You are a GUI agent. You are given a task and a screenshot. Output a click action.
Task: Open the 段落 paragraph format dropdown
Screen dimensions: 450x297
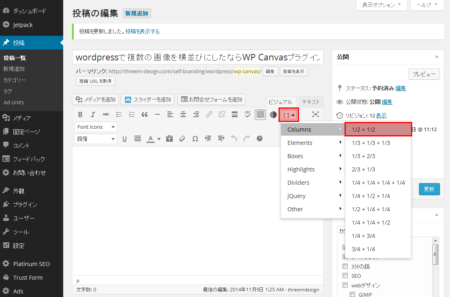point(96,139)
